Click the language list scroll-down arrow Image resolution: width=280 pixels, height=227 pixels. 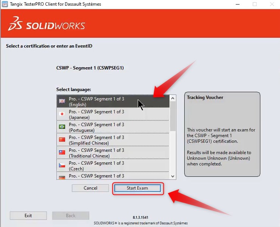(x=173, y=176)
